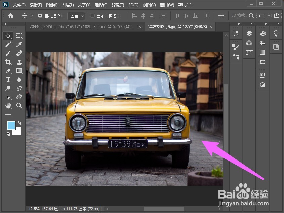Viewport: 284px width, 213px height.
Task: Click the search magnifier in options bar
Action: tap(251, 16)
